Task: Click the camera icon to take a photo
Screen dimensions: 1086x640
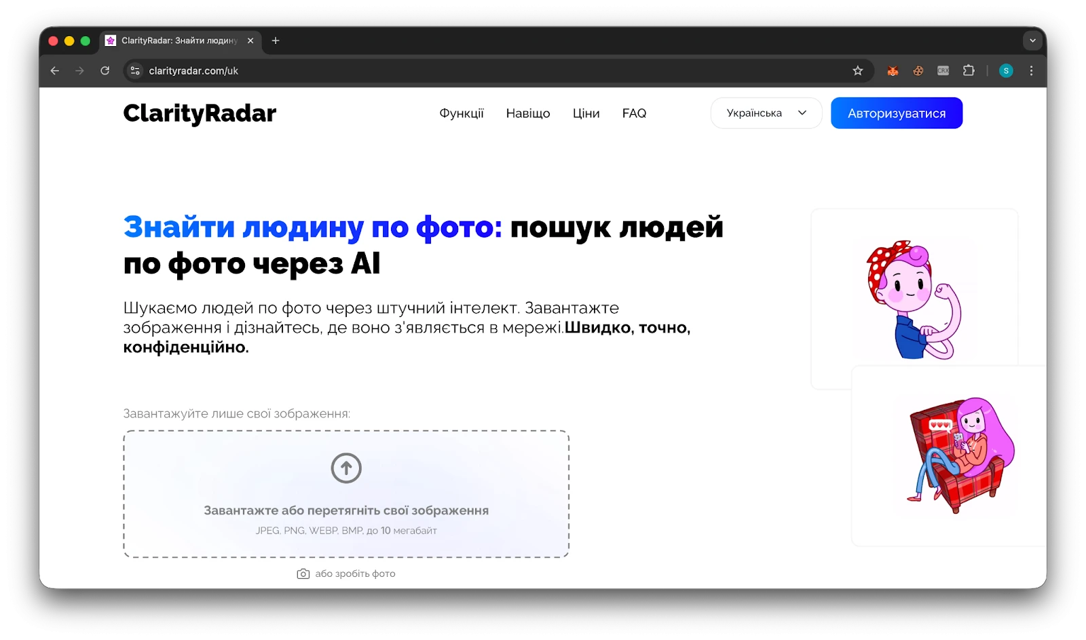Action: 303,573
